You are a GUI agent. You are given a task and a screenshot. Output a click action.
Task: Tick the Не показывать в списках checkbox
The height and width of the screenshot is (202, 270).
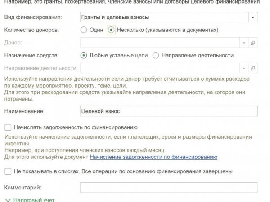point(8,171)
